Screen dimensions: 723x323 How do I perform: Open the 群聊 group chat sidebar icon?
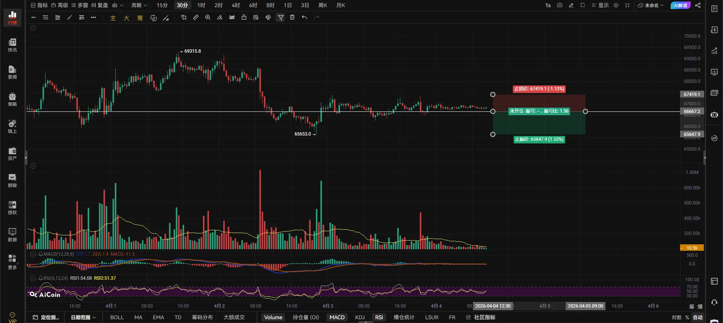12,180
